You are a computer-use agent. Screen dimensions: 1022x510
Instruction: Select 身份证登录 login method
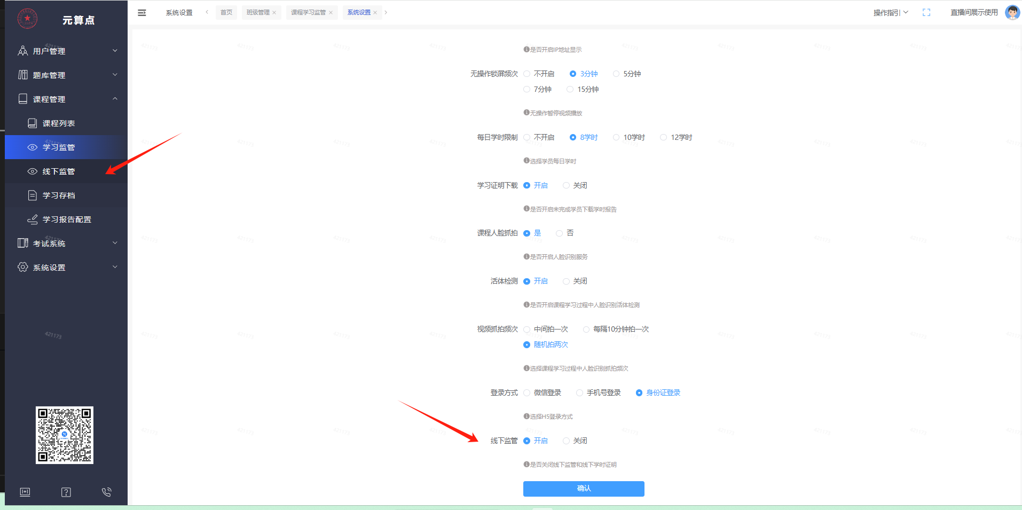click(658, 393)
